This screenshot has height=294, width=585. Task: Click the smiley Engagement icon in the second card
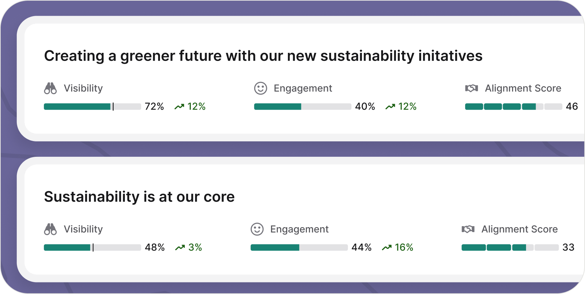click(257, 229)
